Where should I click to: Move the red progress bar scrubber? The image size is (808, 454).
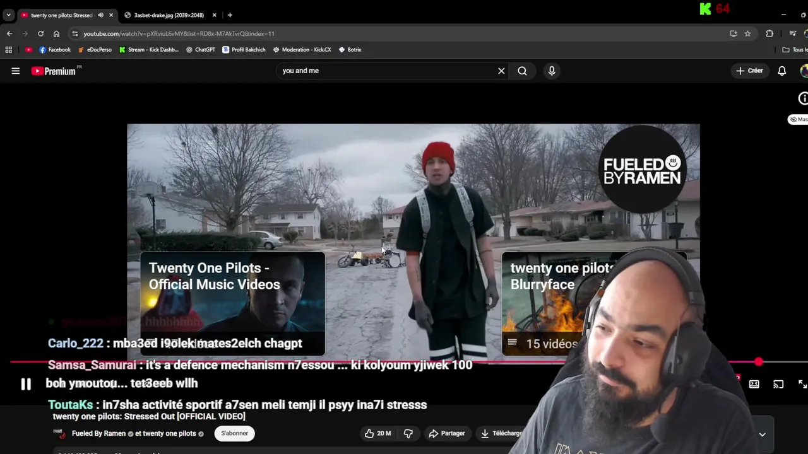click(758, 362)
